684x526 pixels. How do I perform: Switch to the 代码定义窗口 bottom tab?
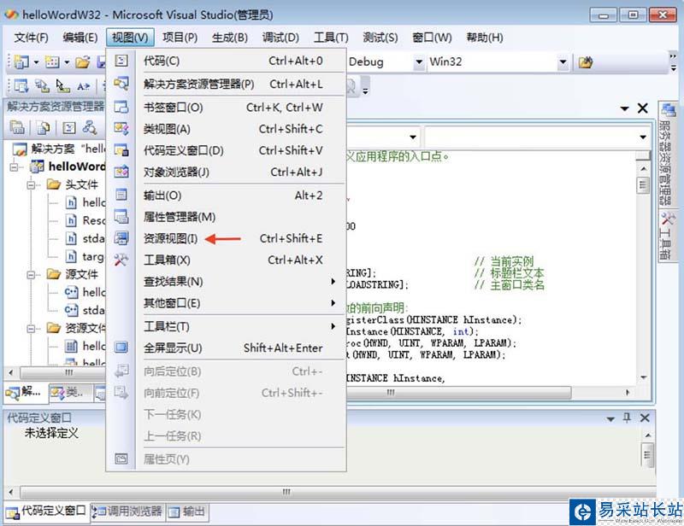click(46, 511)
